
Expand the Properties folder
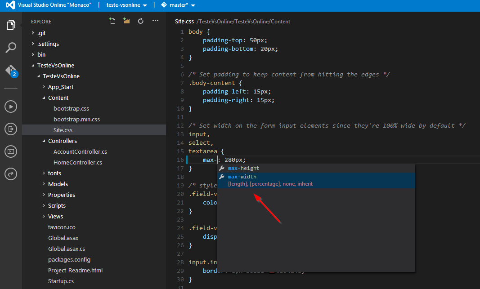coord(44,195)
